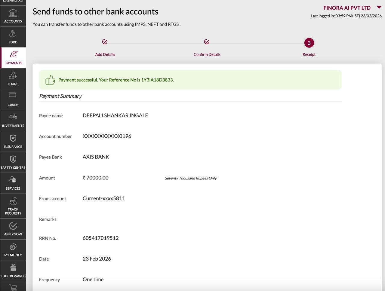Go to the Cards section icon
385x291 pixels.
(13, 96)
